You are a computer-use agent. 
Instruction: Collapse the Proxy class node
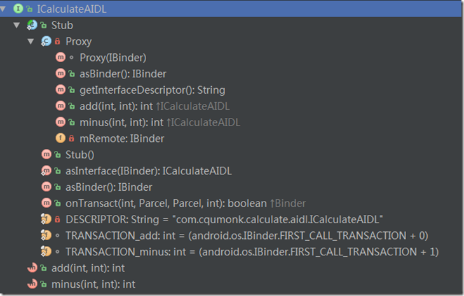coord(31,41)
